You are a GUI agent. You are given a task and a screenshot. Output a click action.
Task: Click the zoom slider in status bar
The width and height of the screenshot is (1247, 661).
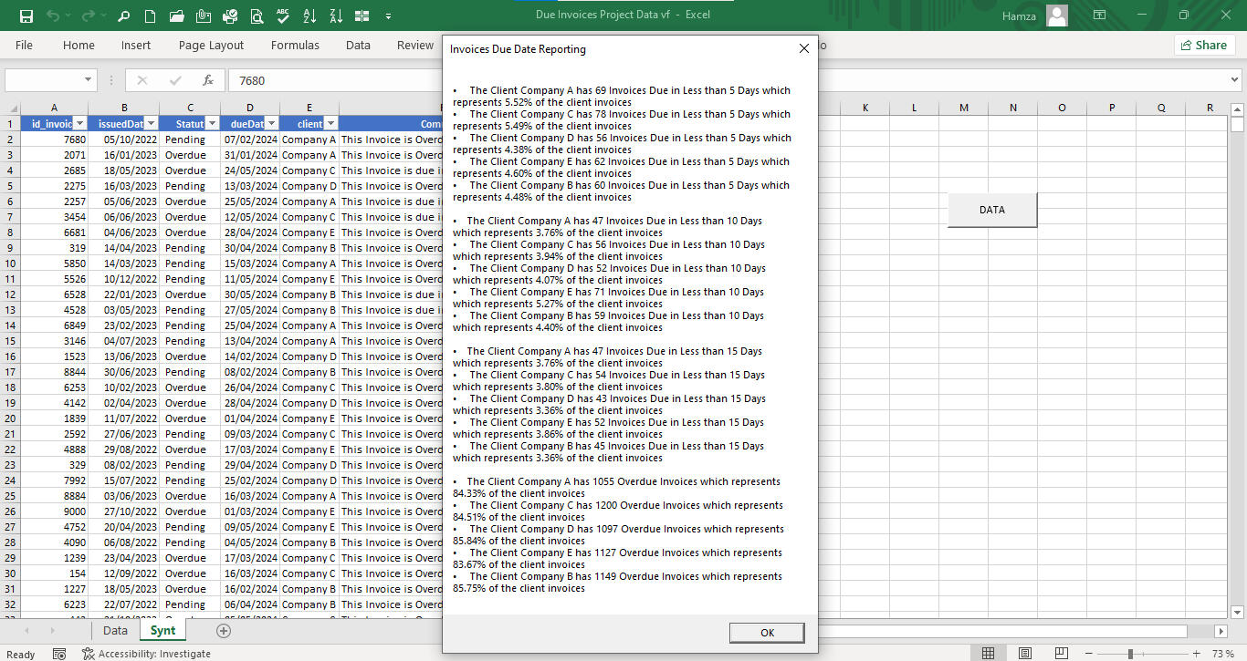(1130, 654)
